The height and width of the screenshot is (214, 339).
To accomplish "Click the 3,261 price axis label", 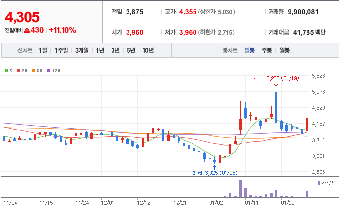I will 319,156.
